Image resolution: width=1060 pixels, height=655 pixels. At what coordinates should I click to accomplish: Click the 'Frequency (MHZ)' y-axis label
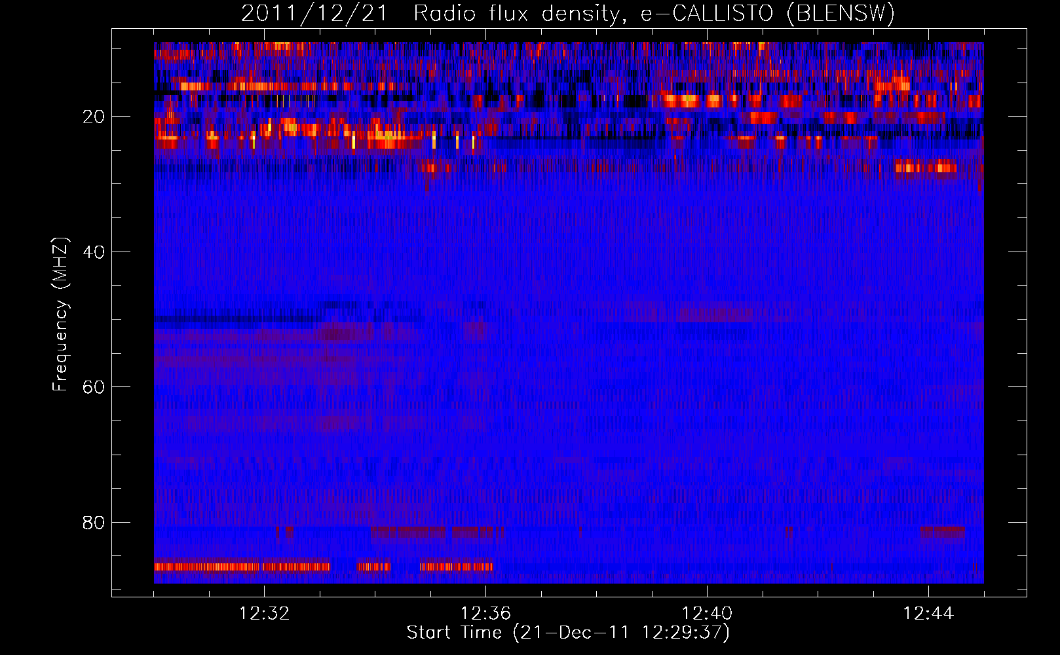60,314
